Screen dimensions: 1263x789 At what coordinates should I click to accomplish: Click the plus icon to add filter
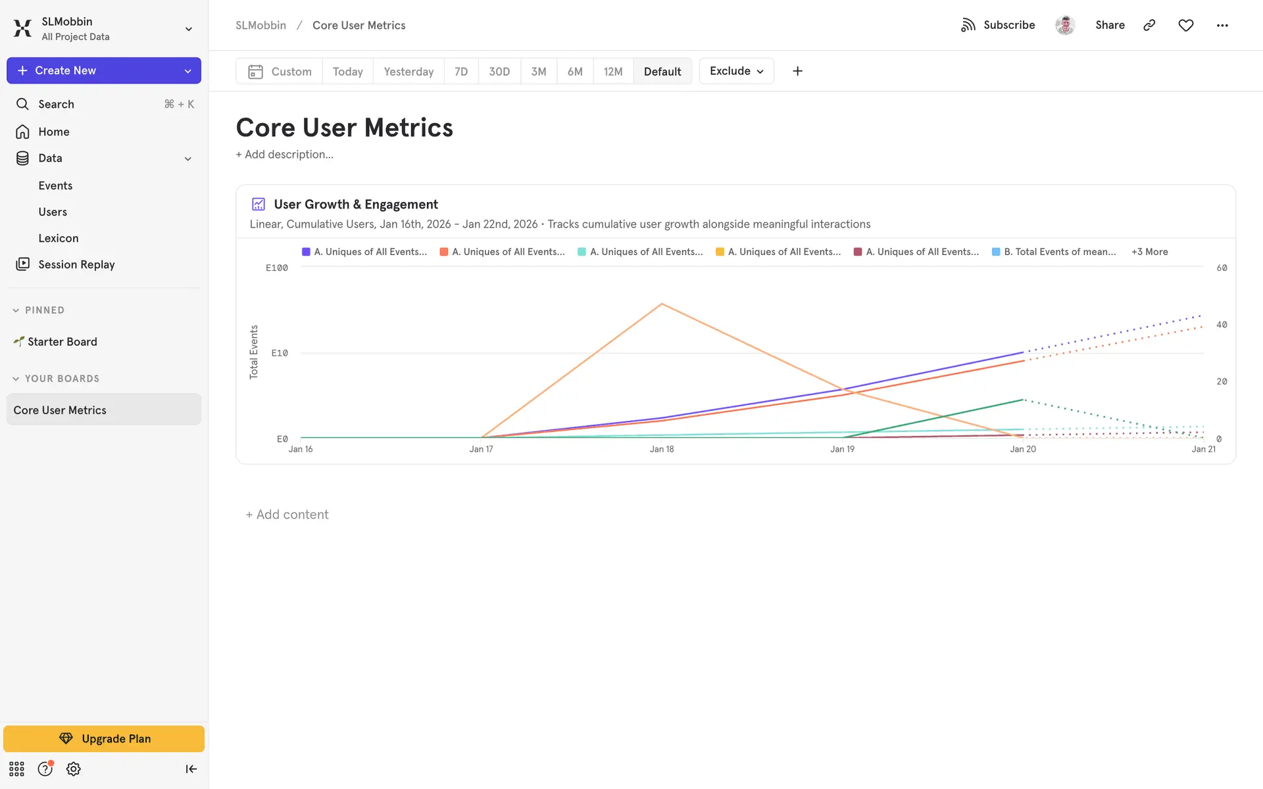(x=797, y=71)
